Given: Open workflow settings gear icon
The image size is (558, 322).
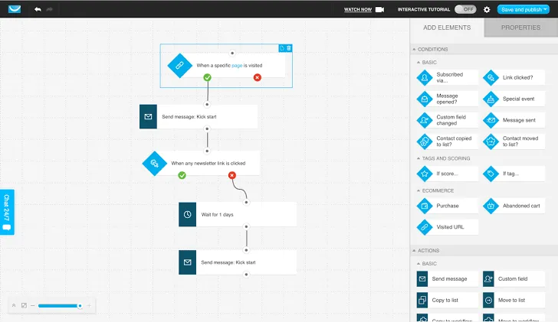Looking at the screenshot, I should click(x=486, y=9).
